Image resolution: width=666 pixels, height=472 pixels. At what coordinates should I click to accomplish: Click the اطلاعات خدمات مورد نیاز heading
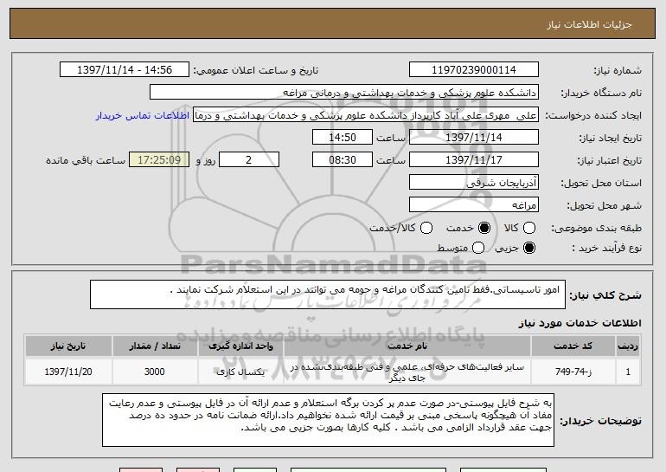(x=580, y=323)
